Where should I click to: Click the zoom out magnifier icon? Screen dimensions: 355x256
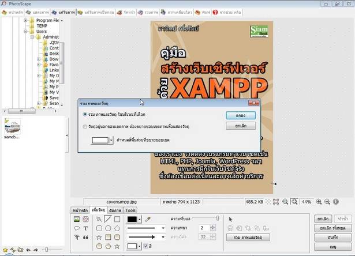(x=327, y=201)
